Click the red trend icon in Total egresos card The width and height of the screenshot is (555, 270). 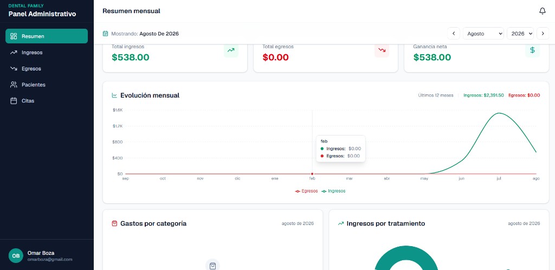[x=382, y=50]
